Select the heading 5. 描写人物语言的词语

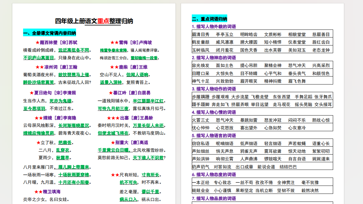tap(214, 135)
